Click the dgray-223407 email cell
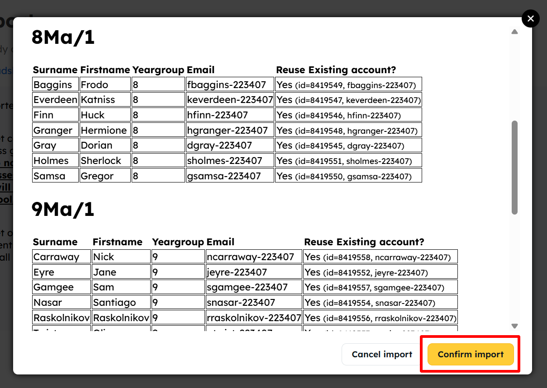Image resolution: width=547 pixels, height=388 pixels. click(x=230, y=145)
